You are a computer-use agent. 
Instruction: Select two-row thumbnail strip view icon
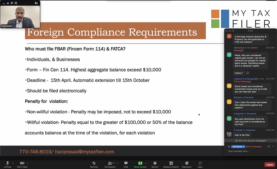pyautogui.click(x=12, y=3)
